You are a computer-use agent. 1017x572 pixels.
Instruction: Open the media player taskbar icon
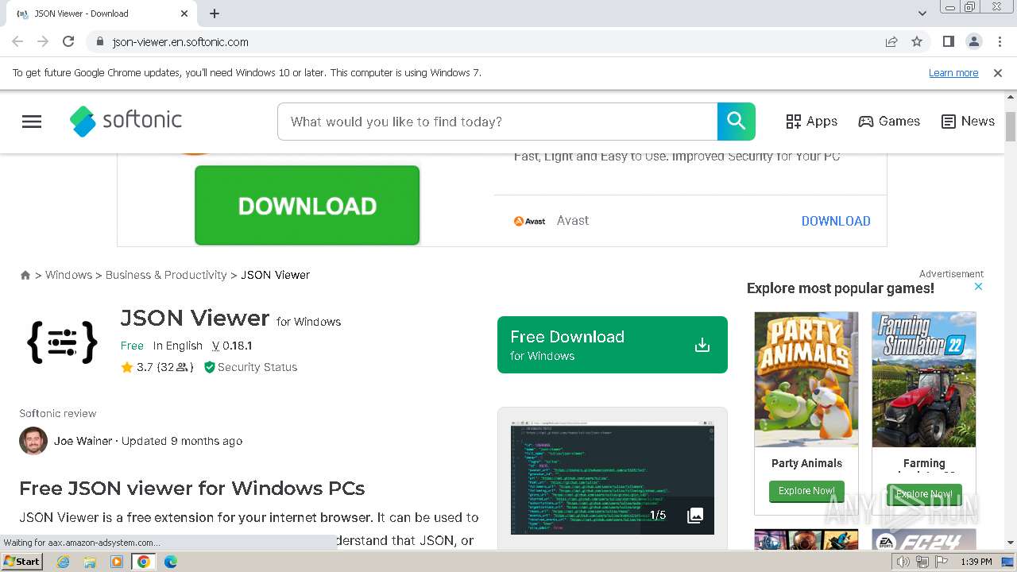[x=117, y=562]
